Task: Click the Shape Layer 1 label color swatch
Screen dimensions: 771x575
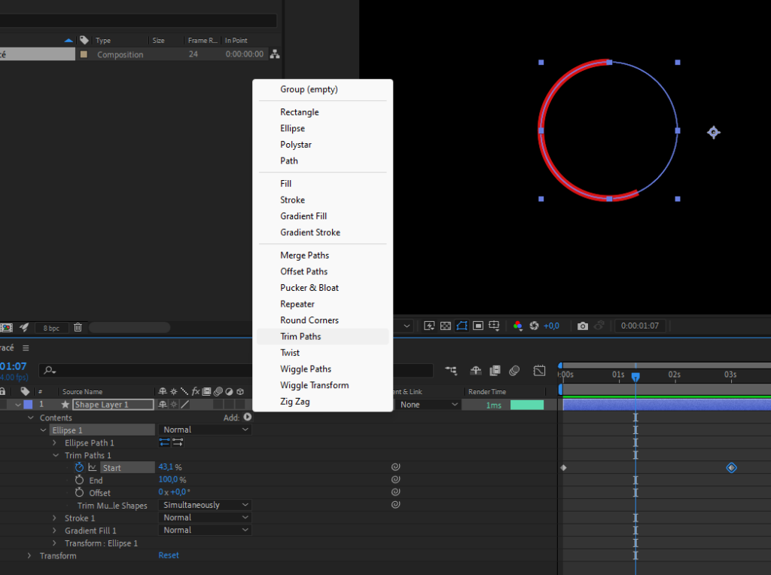Action: (28, 405)
